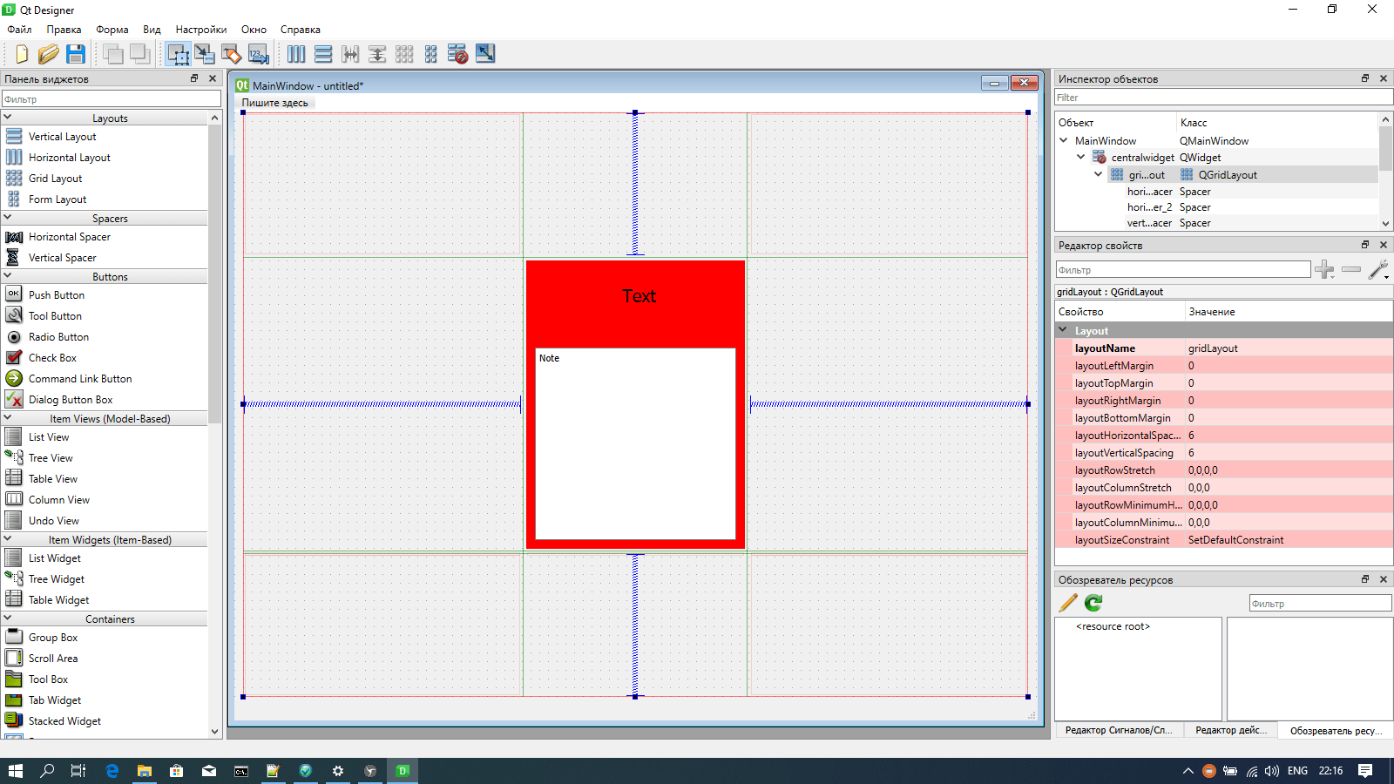This screenshot has height=784, width=1394.
Task: Switch to Edit Signals/Slots mode
Action: pyautogui.click(x=206, y=53)
